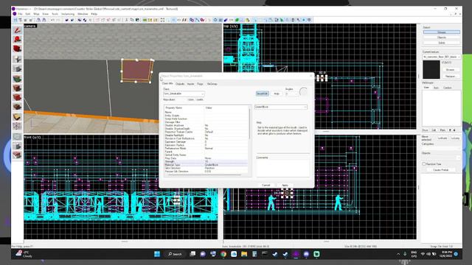Click the Cut scissors toolbar icon
The width and height of the screenshot is (472, 265).
coord(127,20)
